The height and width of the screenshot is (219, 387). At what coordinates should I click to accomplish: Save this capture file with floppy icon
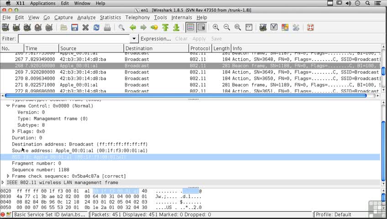tap(74, 27)
